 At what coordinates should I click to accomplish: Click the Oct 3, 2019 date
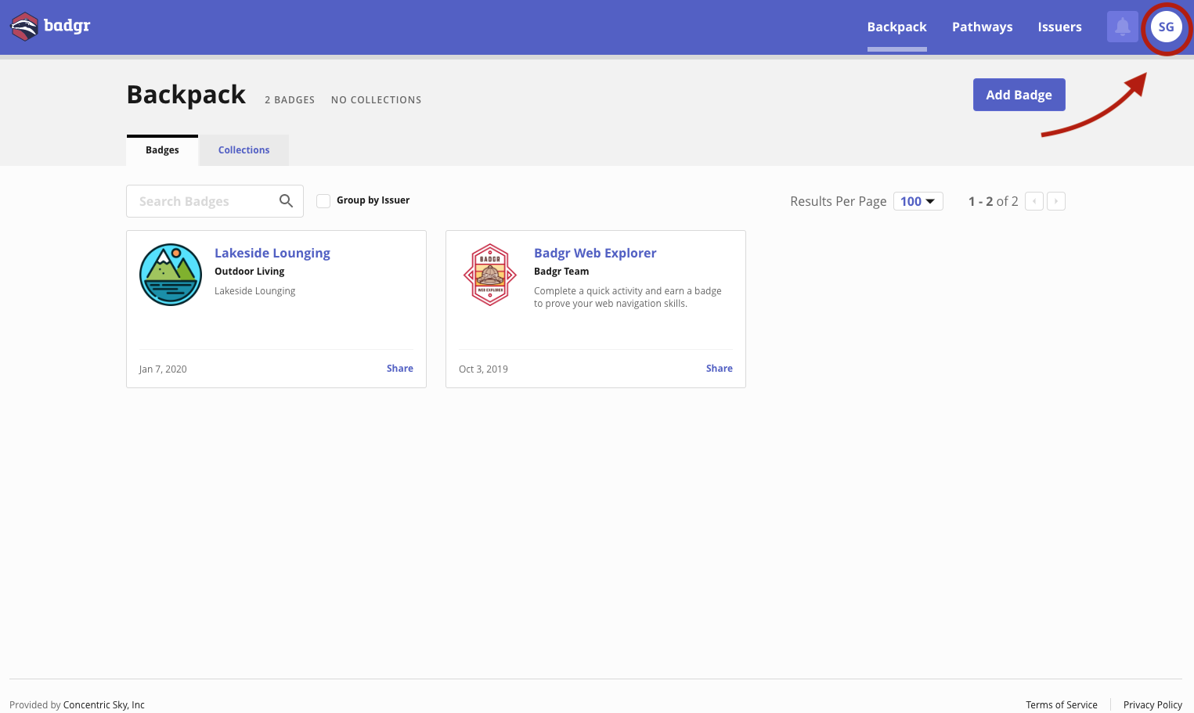click(483, 369)
